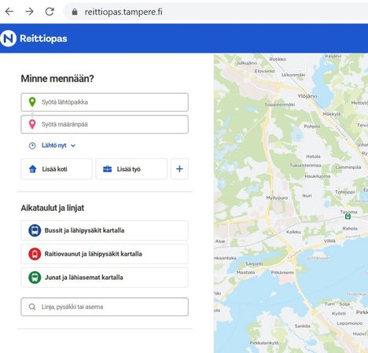Click the plus icon to add favorite place

click(179, 169)
